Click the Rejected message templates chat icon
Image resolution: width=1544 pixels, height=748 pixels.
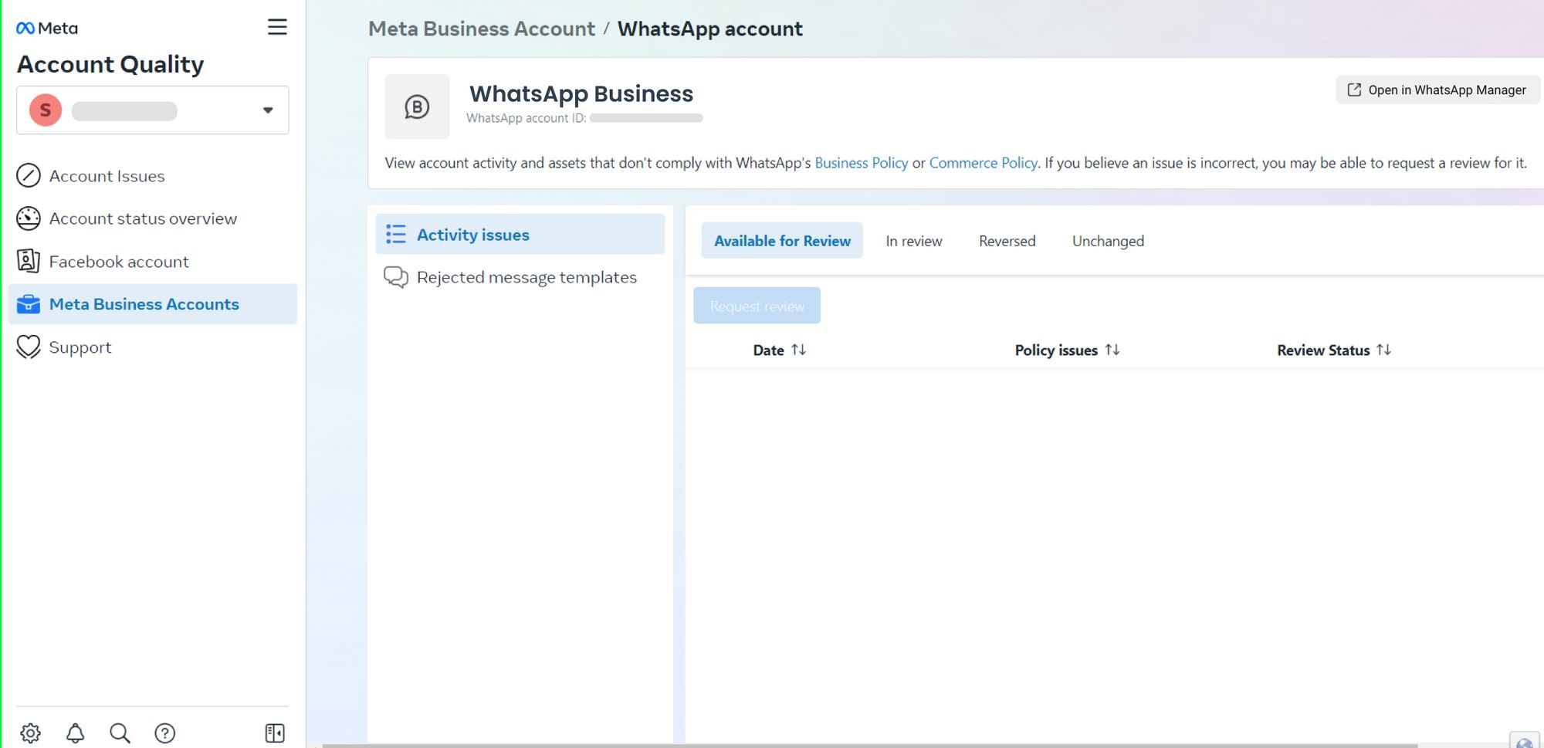pyautogui.click(x=396, y=277)
